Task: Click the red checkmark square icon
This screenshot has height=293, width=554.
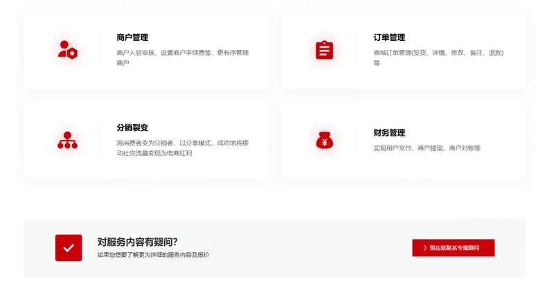Action: (69, 248)
